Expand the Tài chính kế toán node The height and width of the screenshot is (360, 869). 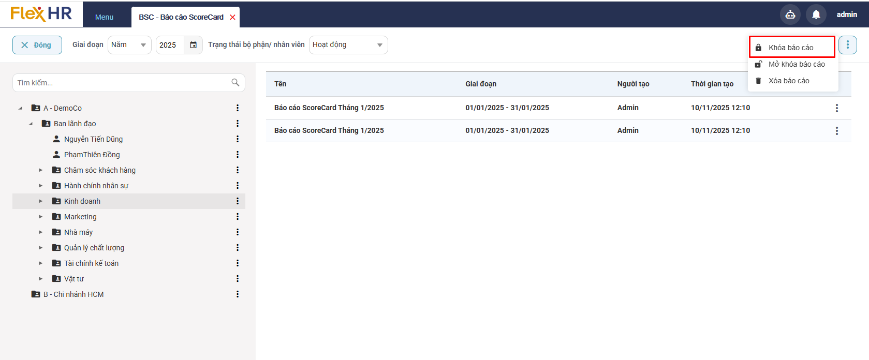[41, 263]
